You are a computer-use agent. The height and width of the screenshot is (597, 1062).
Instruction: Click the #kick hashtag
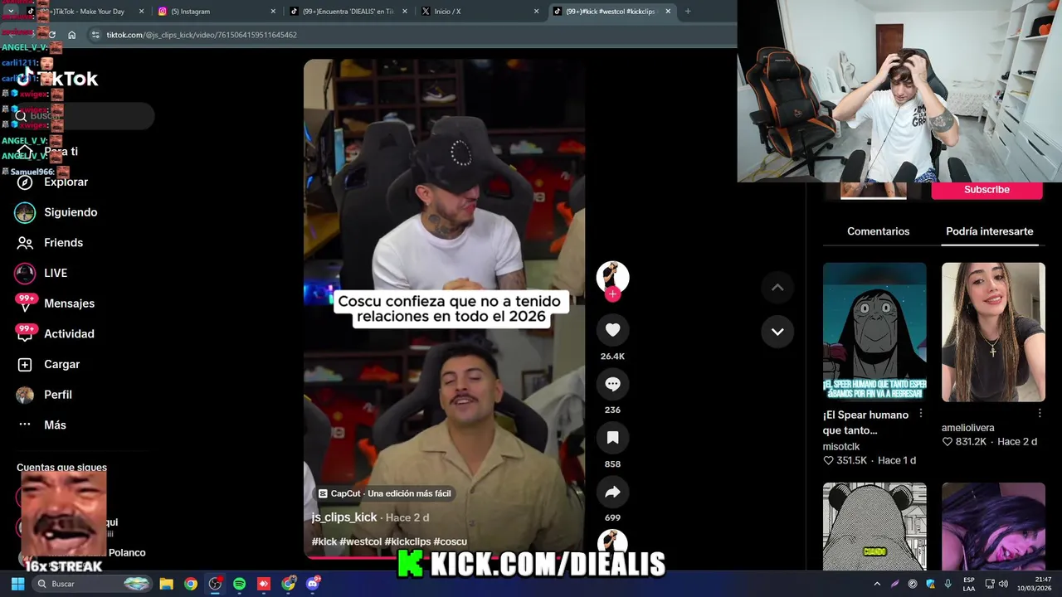(324, 541)
